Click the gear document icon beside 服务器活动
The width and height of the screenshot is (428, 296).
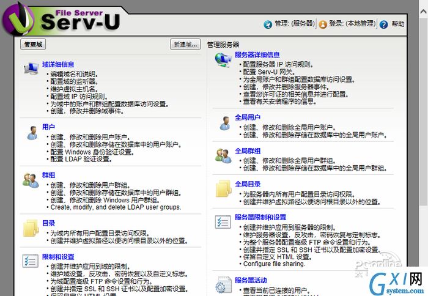tap(223, 285)
